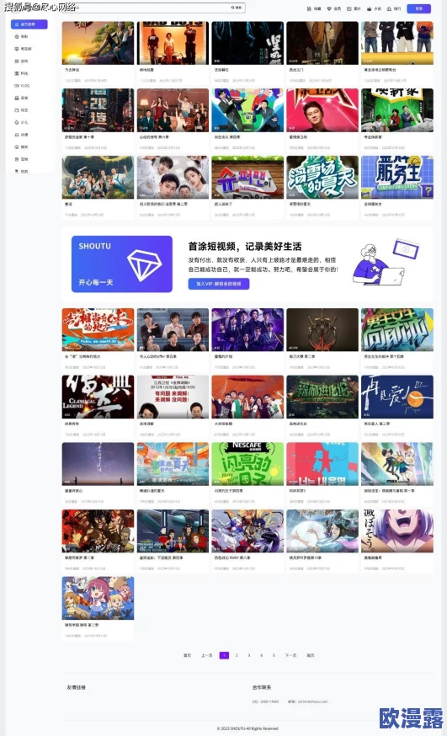
Task: Click the QQ contact number in footer
Action: coord(265,701)
